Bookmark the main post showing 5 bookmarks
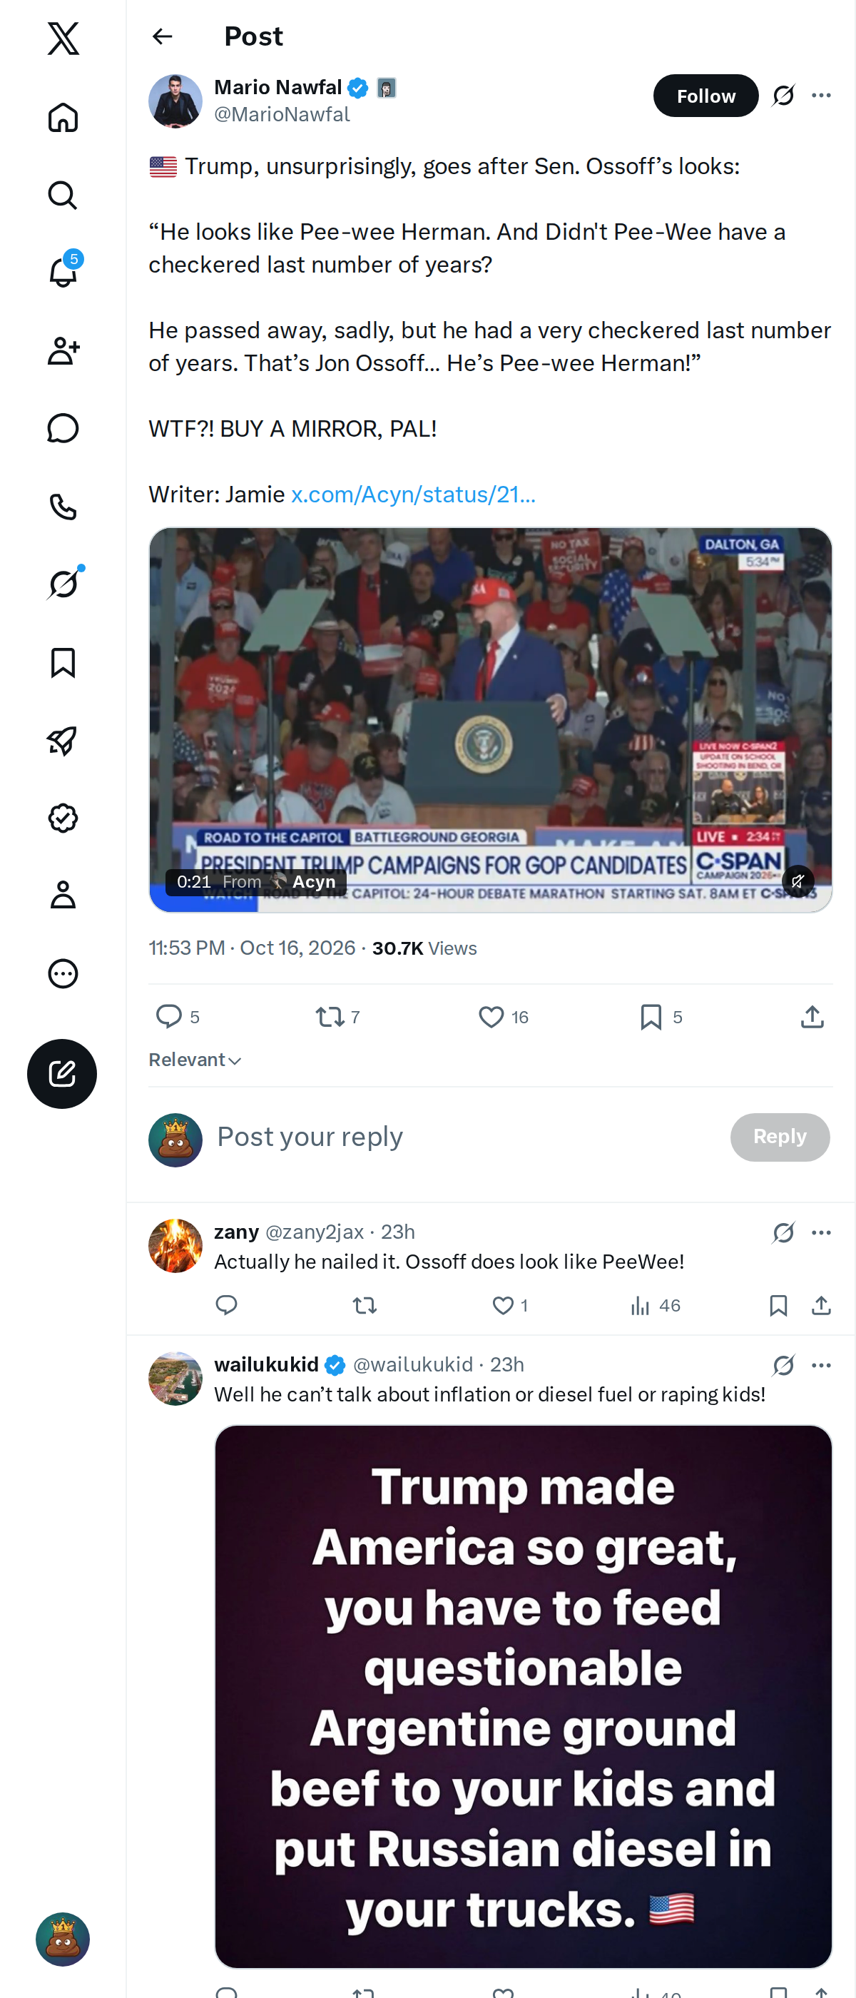The width and height of the screenshot is (856, 1998). 661,1017
